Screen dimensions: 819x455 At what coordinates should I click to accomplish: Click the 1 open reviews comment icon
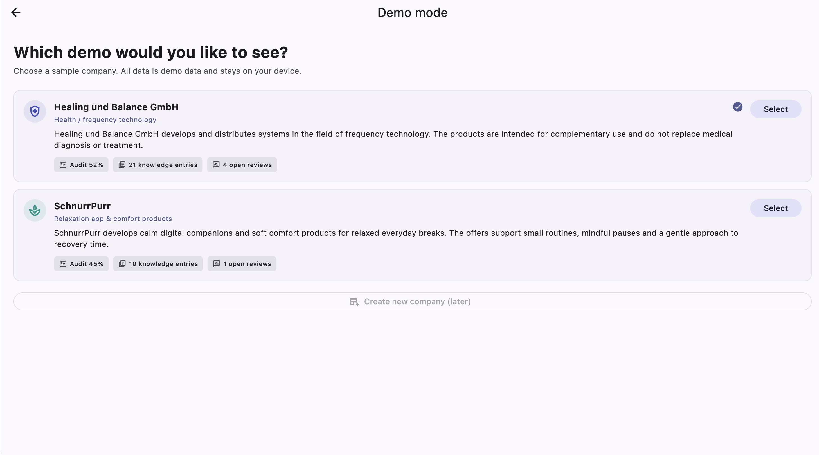[217, 263]
